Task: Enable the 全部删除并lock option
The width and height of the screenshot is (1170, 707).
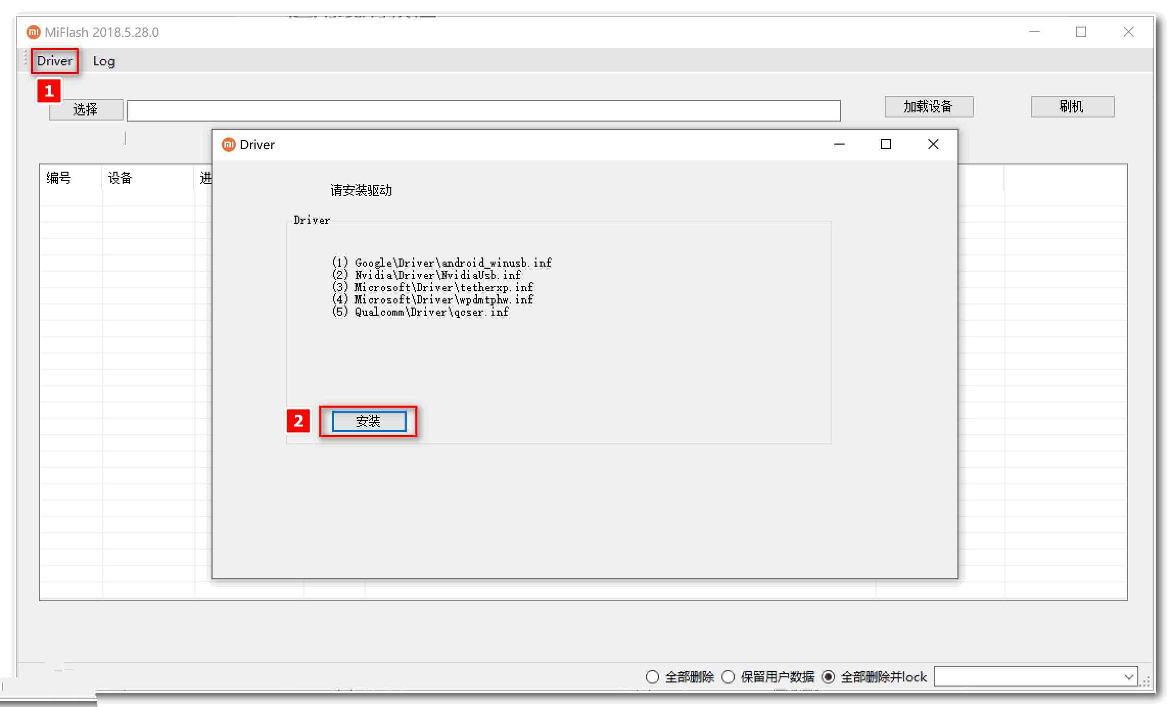Action: 828,677
